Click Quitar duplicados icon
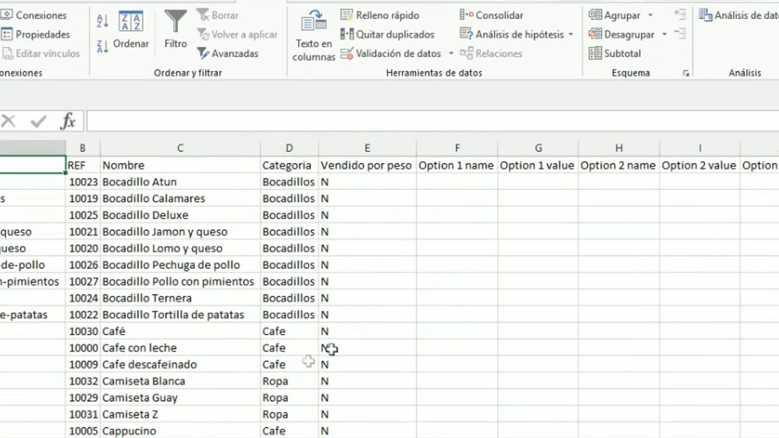This screenshot has height=438, width=779. 347,34
